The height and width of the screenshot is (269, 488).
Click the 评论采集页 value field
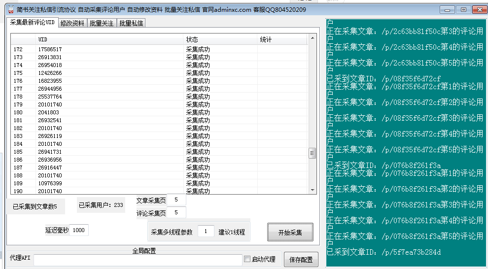click(176, 212)
